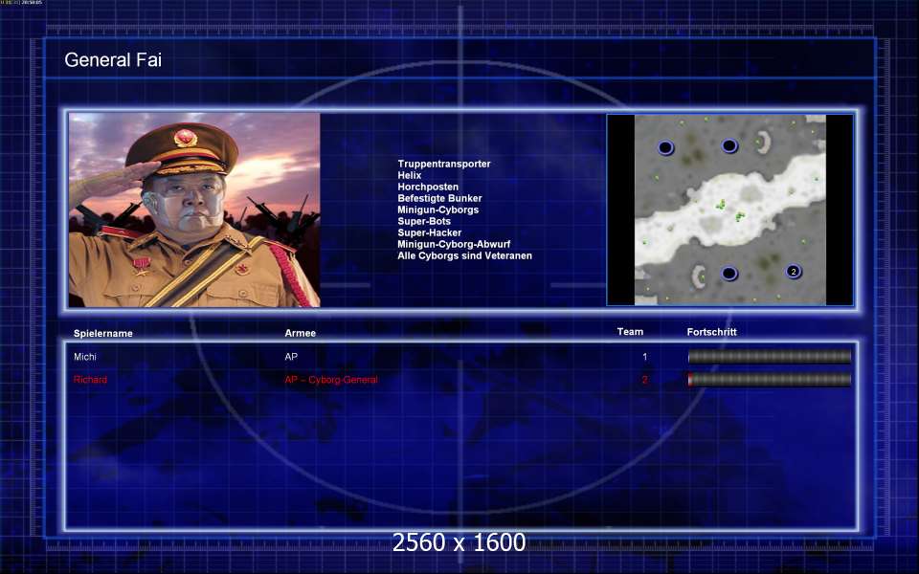Click 'Helix' in the unit list
This screenshot has width=919, height=574.
(409, 175)
